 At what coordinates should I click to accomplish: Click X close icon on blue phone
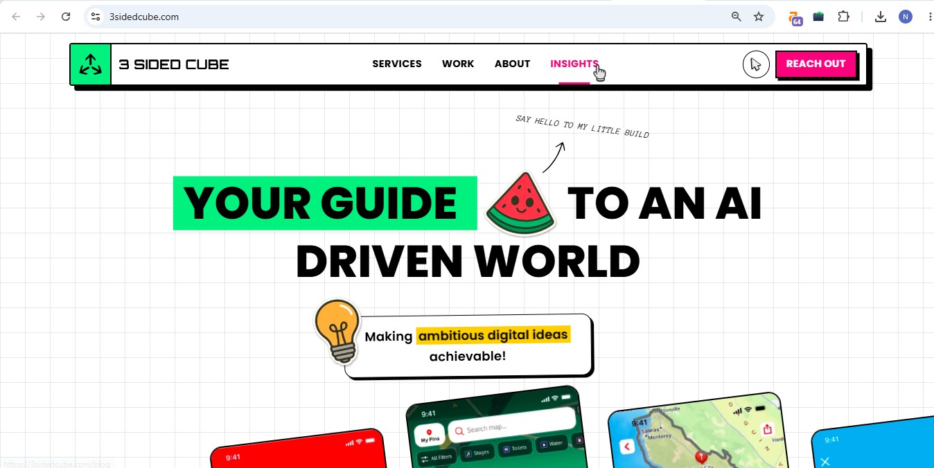click(x=825, y=461)
